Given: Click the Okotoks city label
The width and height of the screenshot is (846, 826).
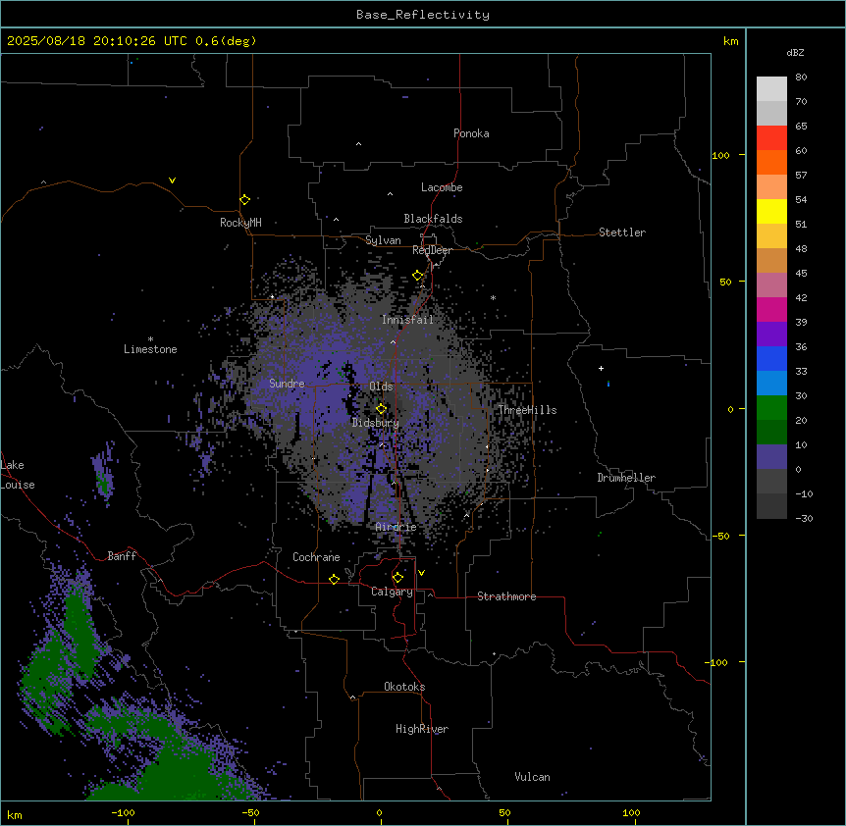Looking at the screenshot, I should pyautogui.click(x=404, y=687).
